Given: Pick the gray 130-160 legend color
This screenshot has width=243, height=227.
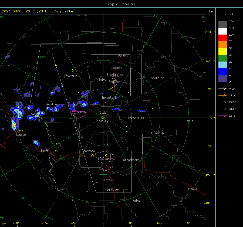Looking at the screenshot, I should (222, 25).
